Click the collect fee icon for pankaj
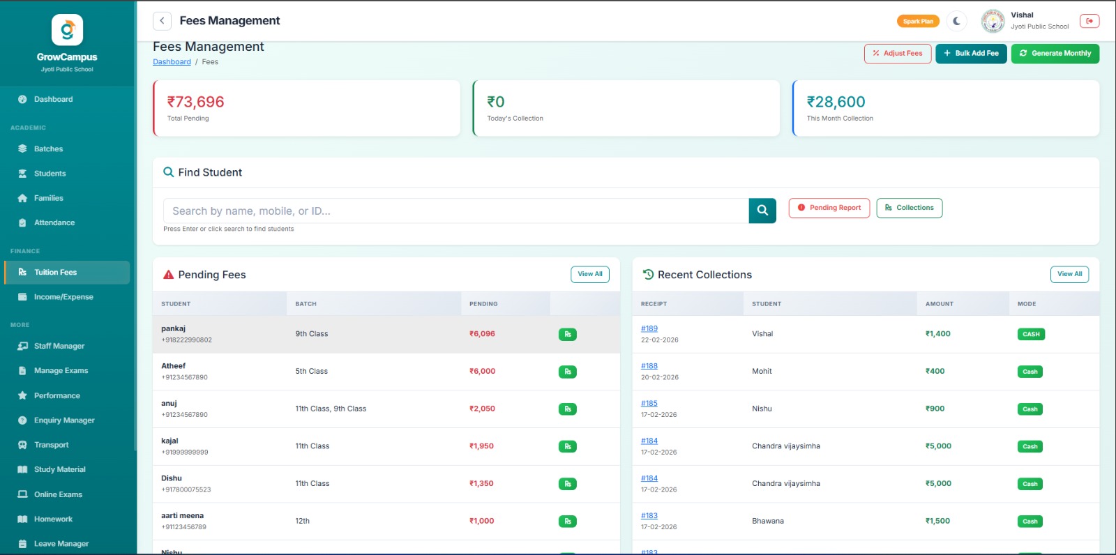Viewport: 1116px width, 555px height. [x=567, y=335]
